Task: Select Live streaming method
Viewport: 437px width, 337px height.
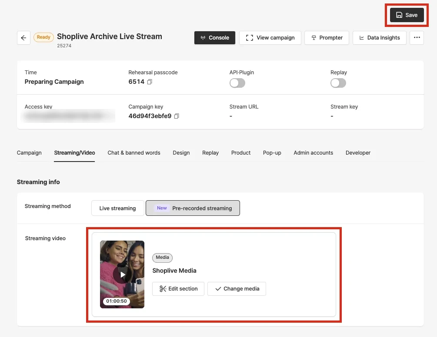Action: tap(117, 208)
